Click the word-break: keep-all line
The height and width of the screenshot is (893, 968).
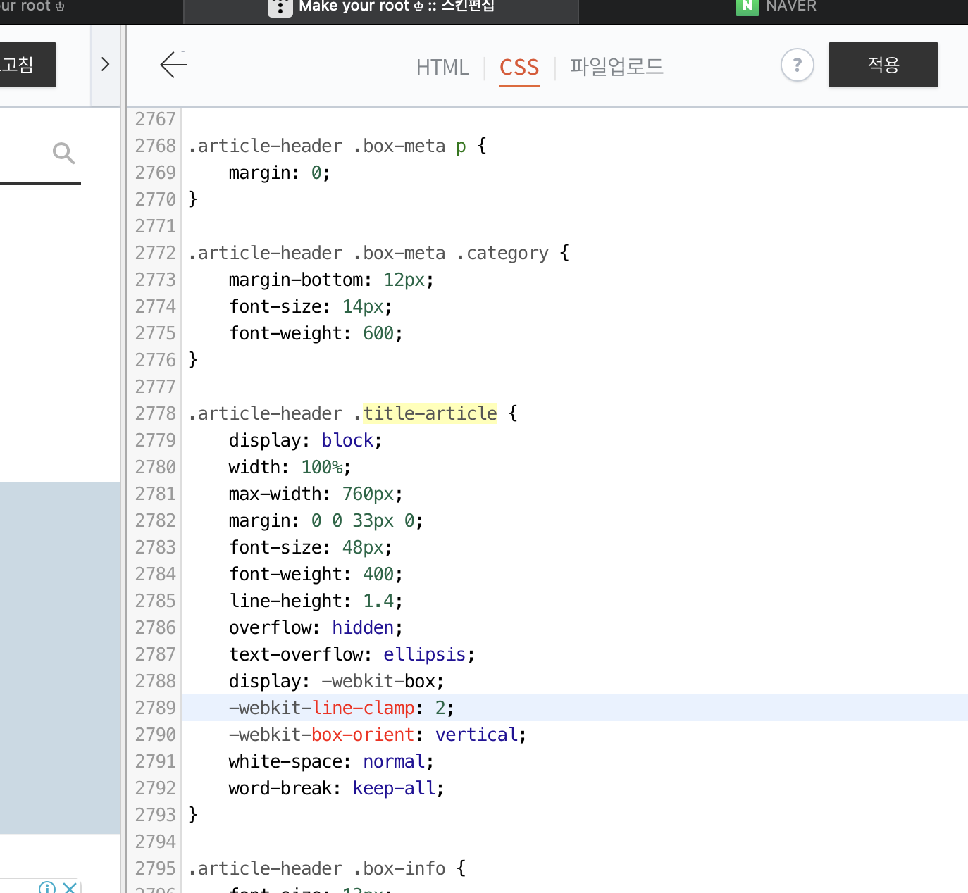coord(337,788)
